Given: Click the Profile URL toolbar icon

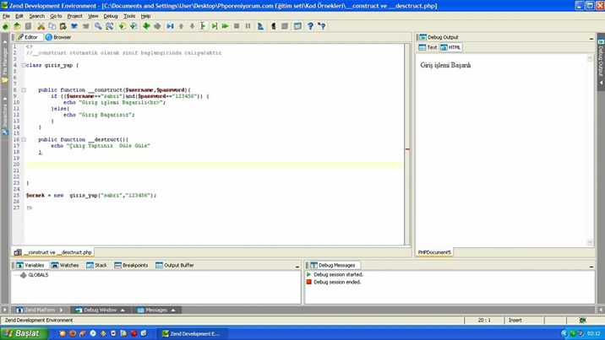Looking at the screenshot, I should click(260, 26).
